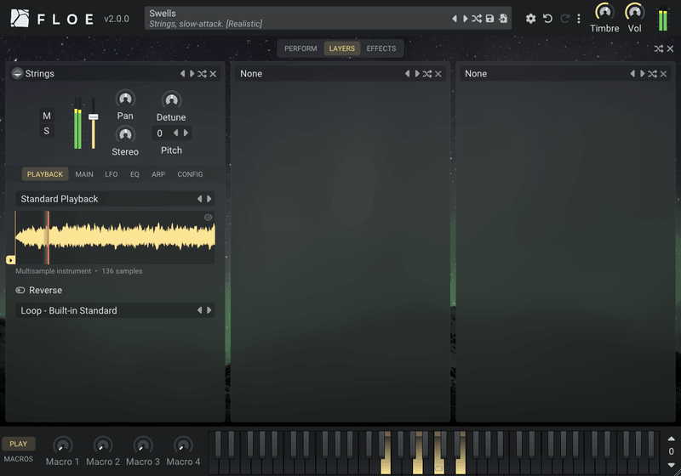Randomise instrument in middle None layer
The image size is (681, 476).
click(x=427, y=74)
